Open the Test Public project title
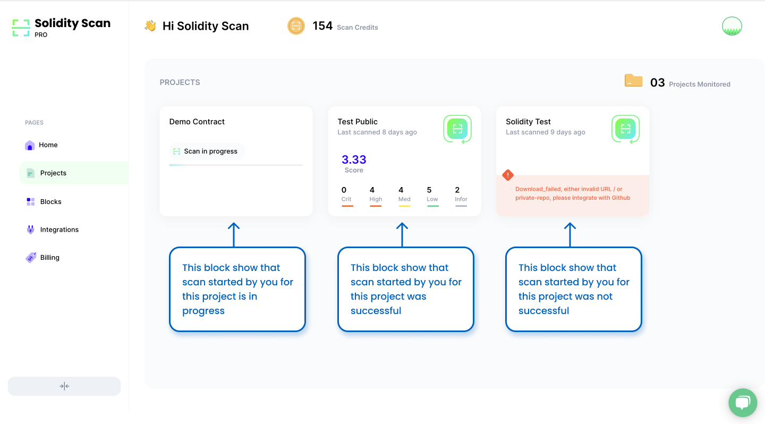 click(x=358, y=122)
